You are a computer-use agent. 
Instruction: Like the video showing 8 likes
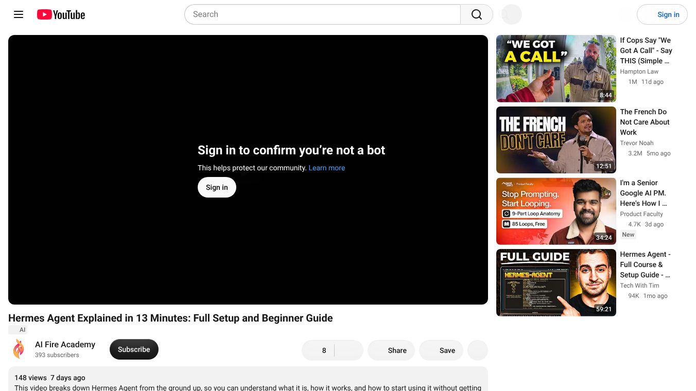[318, 350]
